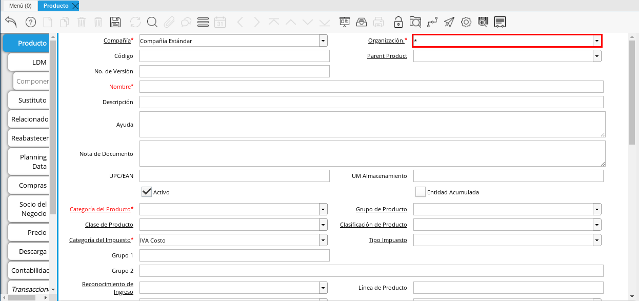Open the Compañía dropdown arrow
This screenshot has width=639, height=301.
click(323, 41)
